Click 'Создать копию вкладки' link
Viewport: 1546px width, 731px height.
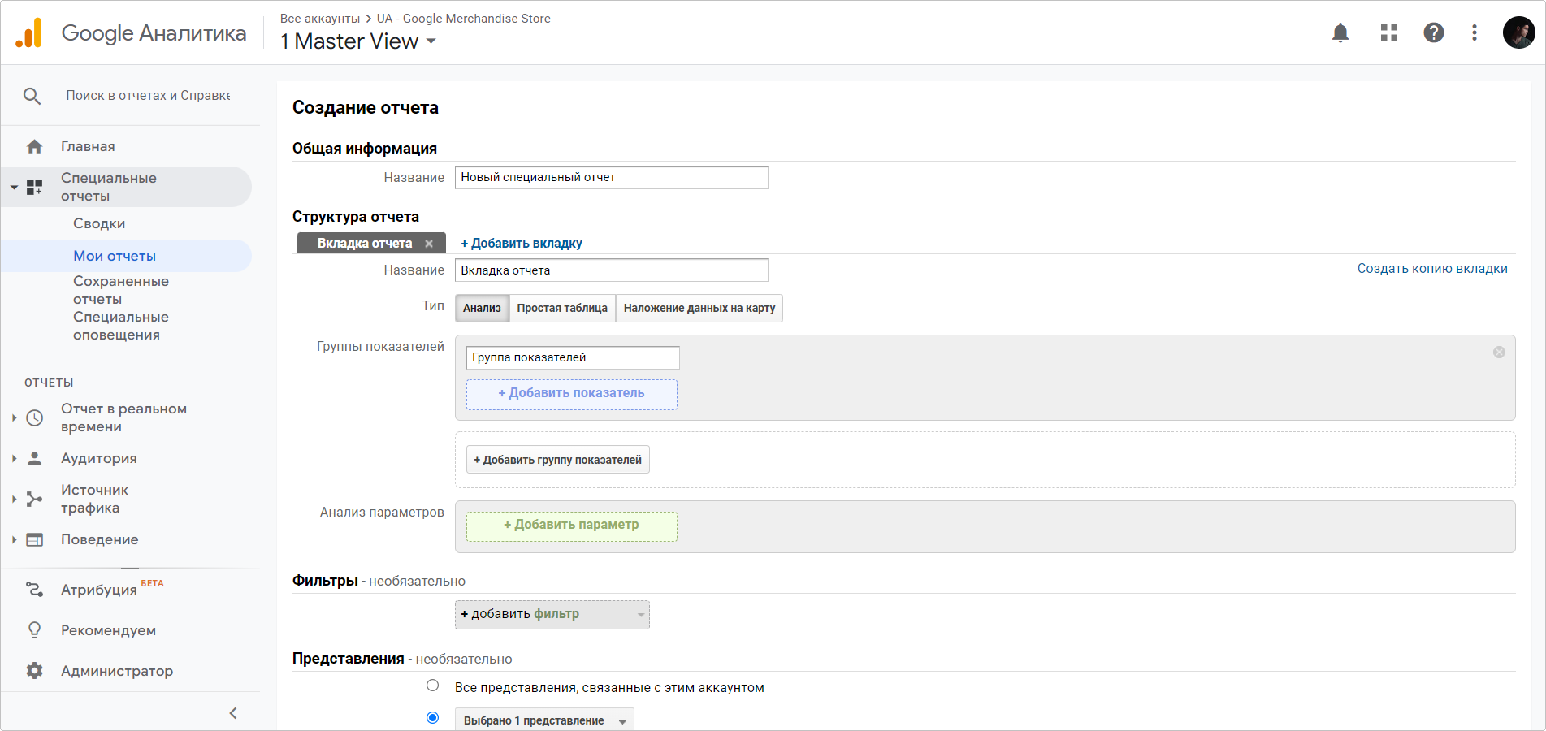1432,269
